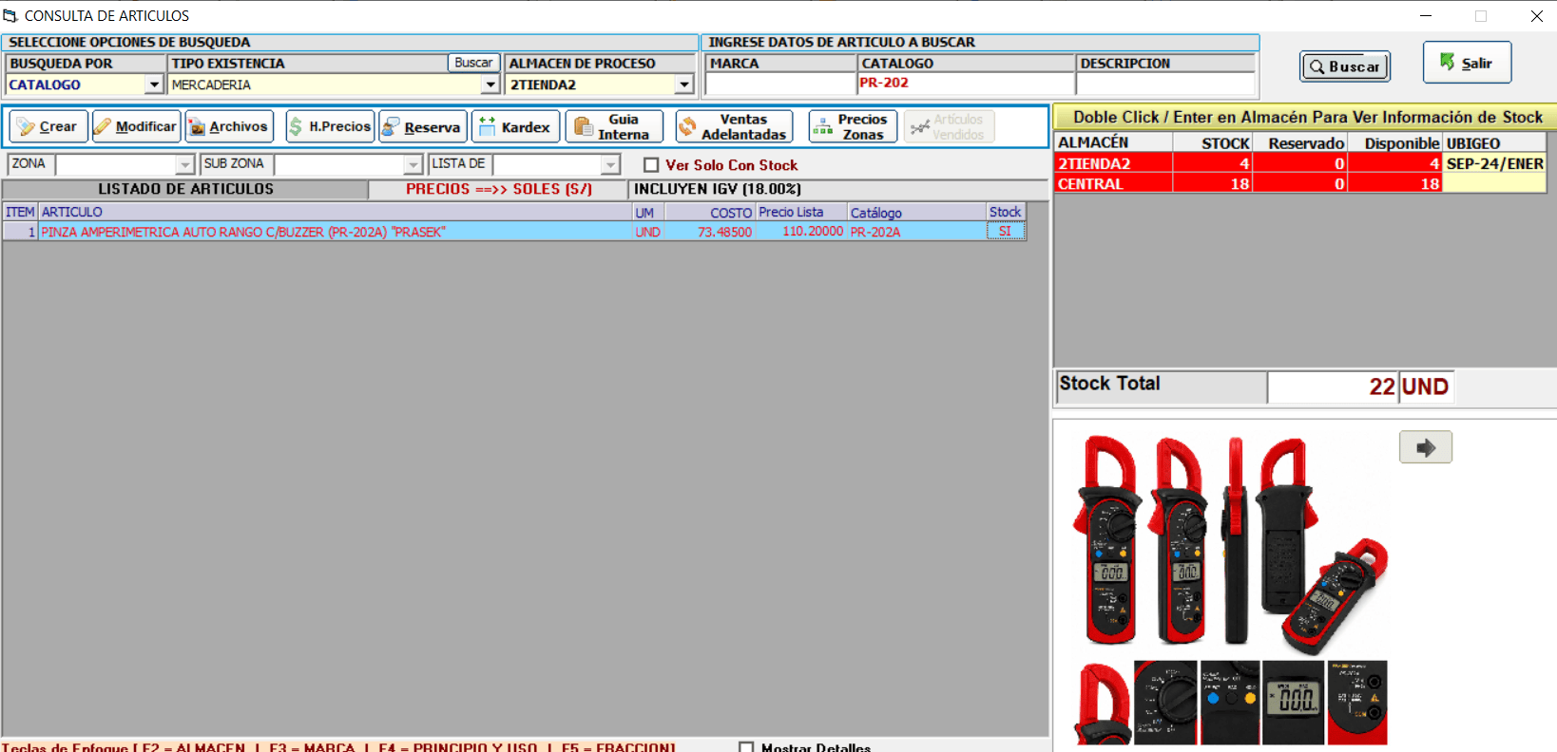Open Precios Zonas
This screenshot has height=752, width=1557.
(x=853, y=126)
